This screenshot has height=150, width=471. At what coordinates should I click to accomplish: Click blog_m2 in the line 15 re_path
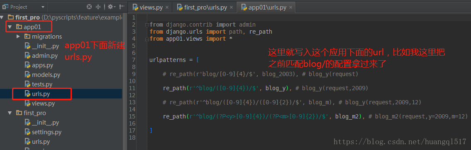click(x=347, y=116)
